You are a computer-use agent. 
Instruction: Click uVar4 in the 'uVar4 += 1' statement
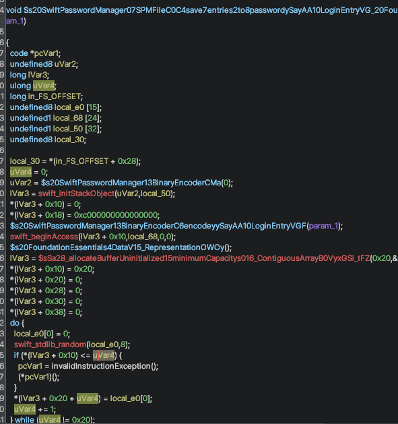[x=25, y=409]
